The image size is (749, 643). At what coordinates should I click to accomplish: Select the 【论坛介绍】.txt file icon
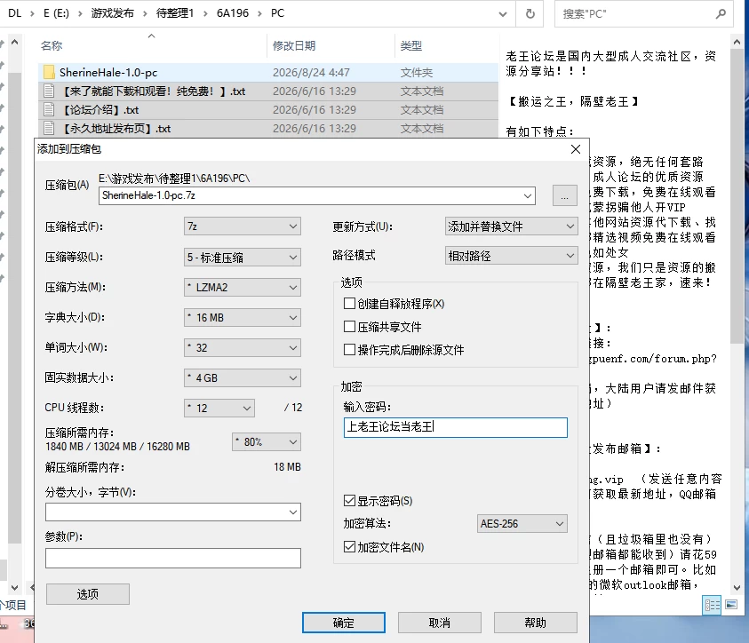pyautogui.click(x=49, y=110)
